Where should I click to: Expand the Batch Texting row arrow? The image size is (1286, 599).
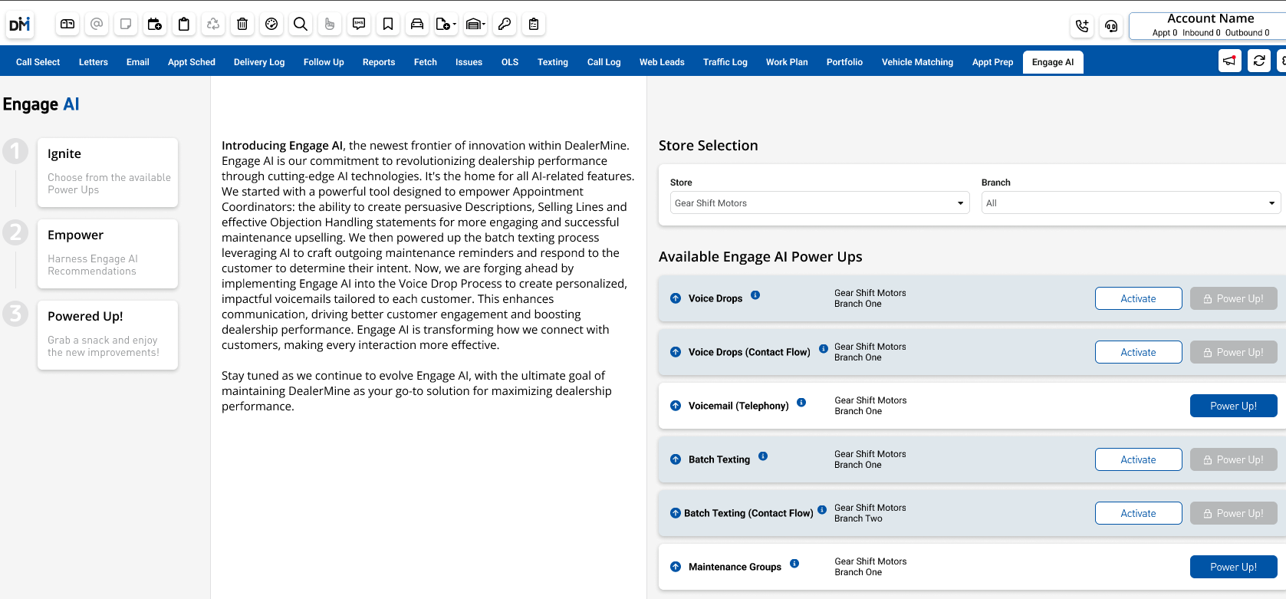676,459
